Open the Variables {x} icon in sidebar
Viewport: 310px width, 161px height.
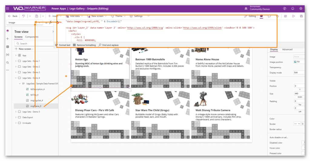click(x=8, y=55)
